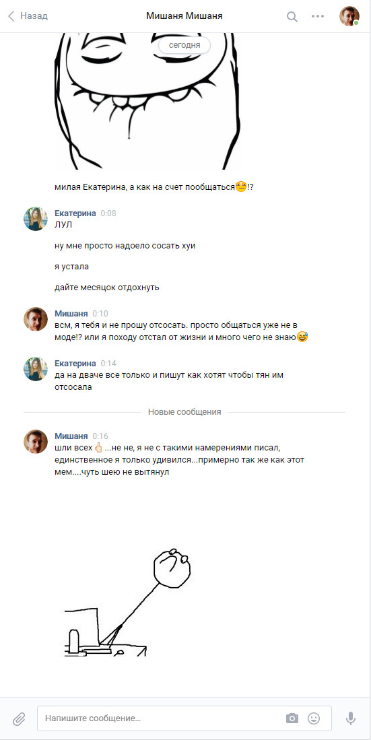
Task: Click the paperclip attachment icon
Action: pyautogui.click(x=19, y=718)
